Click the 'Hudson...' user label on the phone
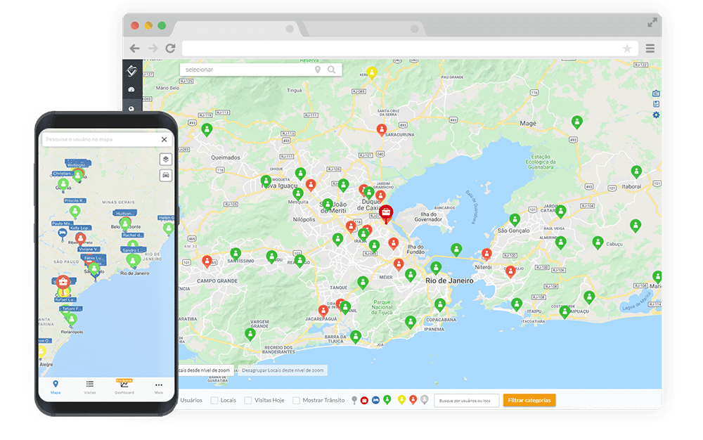Viewport: 703px width, 440px height. 125,213
